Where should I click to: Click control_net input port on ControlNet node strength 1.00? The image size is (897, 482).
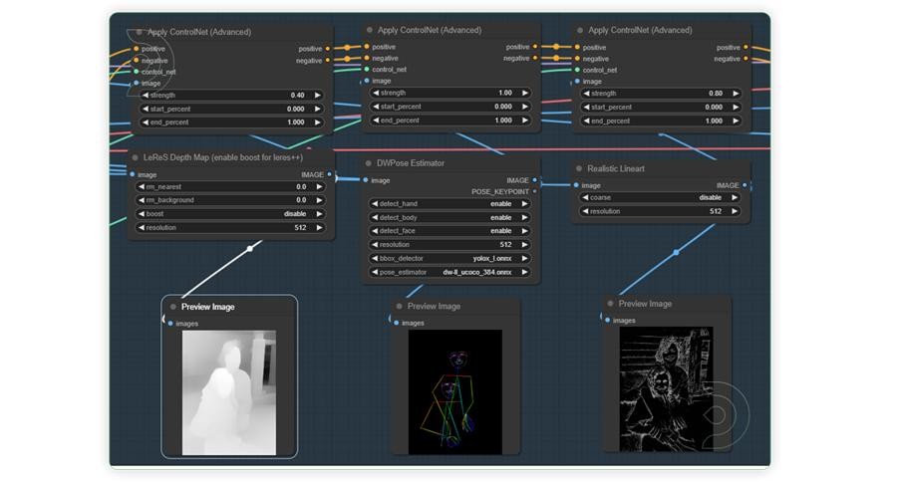(x=367, y=69)
